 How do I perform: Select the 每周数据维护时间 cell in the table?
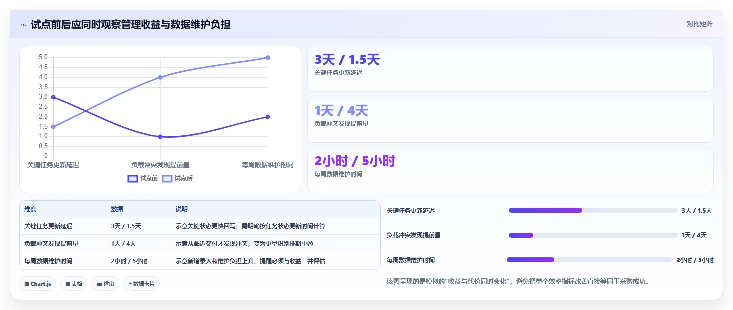pyautogui.click(x=48, y=261)
